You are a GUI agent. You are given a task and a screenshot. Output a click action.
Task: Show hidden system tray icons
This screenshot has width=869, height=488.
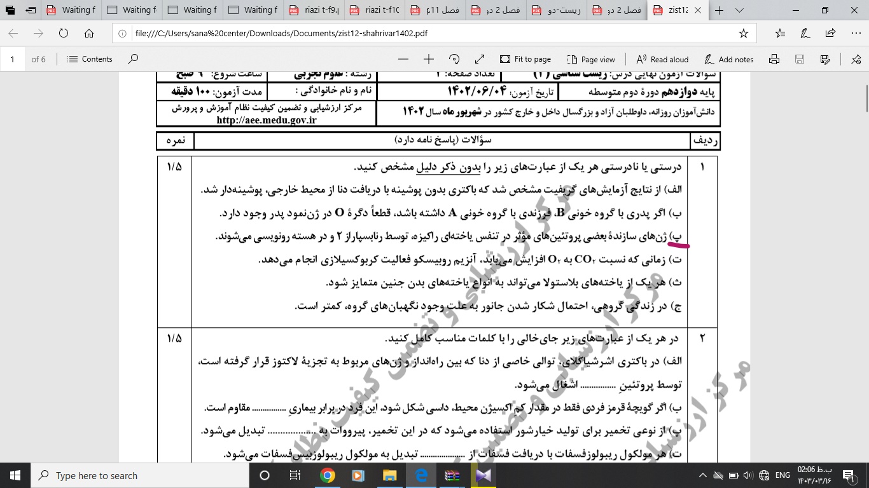pyautogui.click(x=703, y=475)
